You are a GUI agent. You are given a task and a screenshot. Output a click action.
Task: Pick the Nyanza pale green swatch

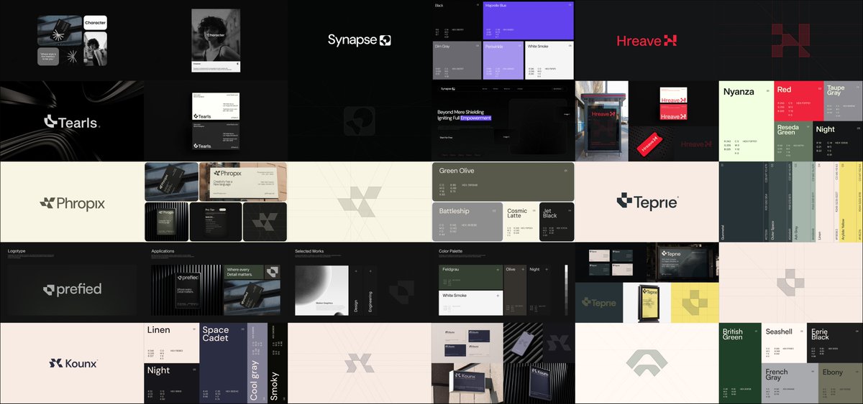pos(746,121)
